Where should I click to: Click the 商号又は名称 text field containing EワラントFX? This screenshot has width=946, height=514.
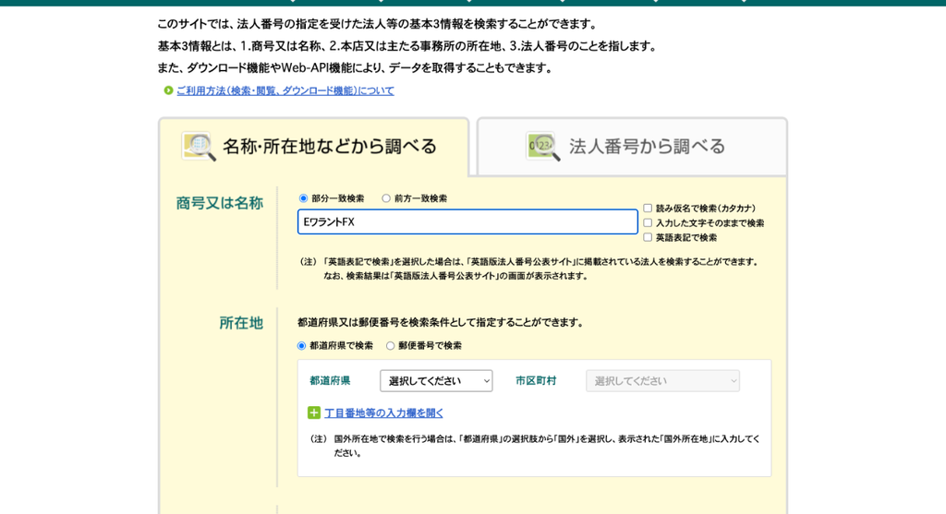(467, 221)
